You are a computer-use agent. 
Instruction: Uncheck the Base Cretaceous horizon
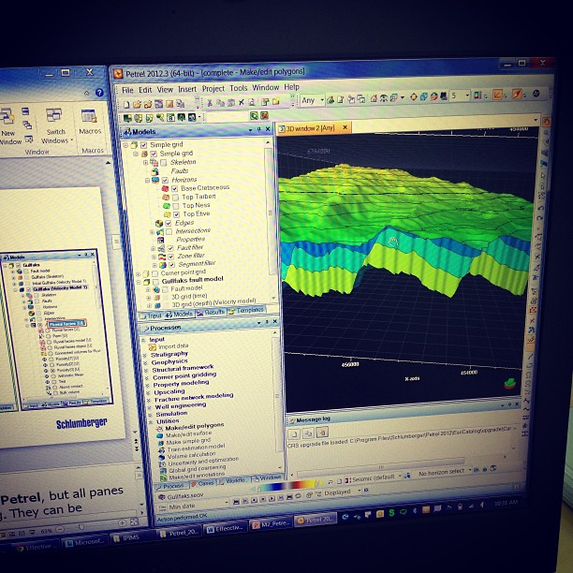click(174, 188)
